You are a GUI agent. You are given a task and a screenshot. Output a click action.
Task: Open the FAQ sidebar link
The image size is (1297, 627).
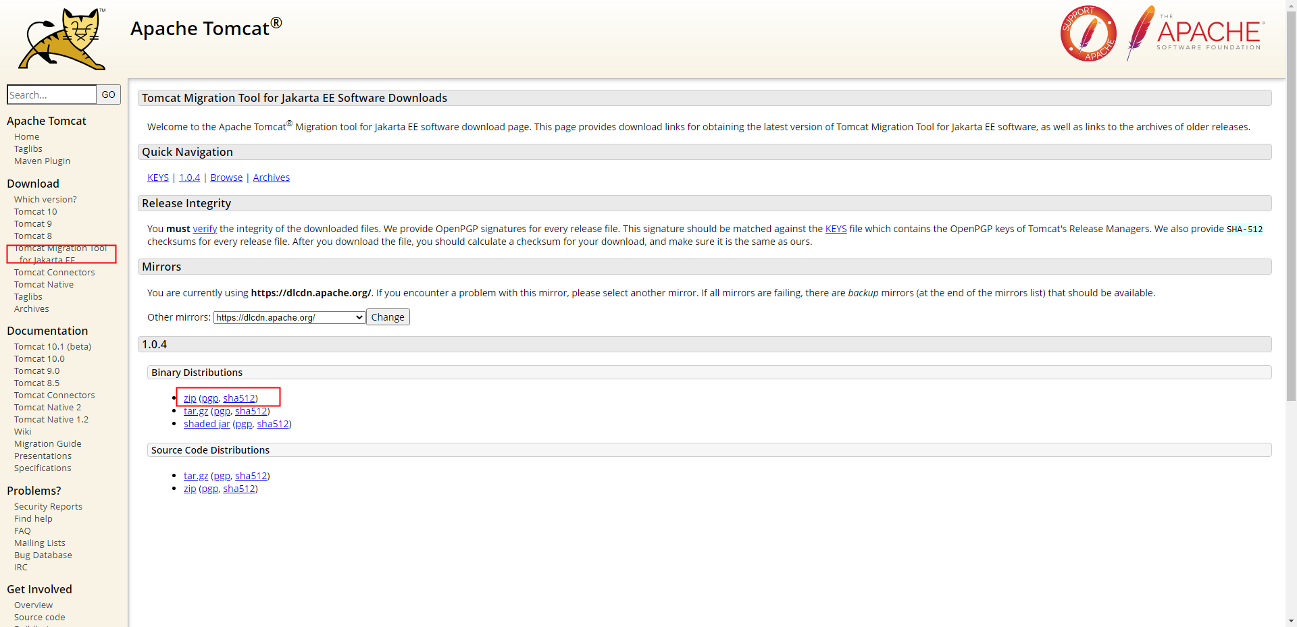[22, 530]
